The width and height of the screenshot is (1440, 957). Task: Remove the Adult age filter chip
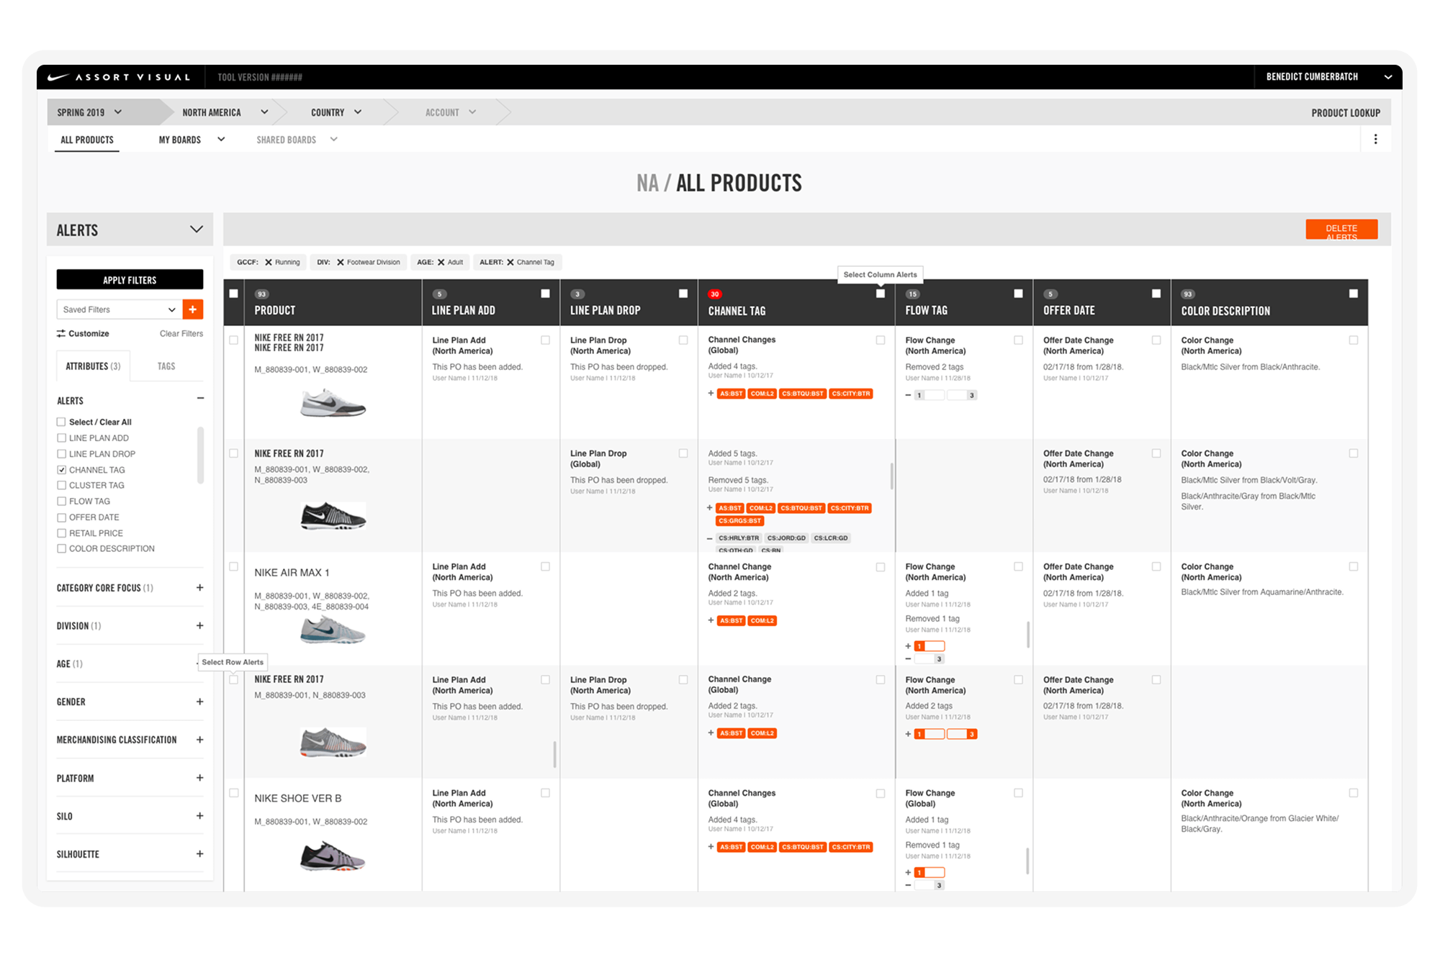pos(441,263)
